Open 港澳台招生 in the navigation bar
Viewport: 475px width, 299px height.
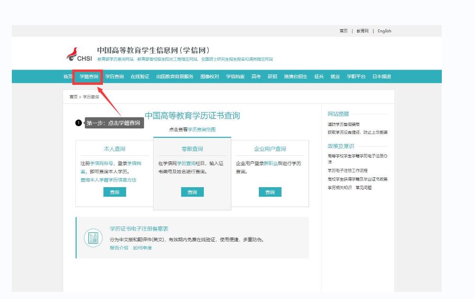296,76
